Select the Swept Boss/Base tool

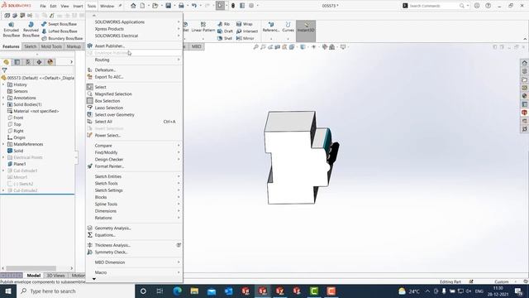tap(59, 24)
